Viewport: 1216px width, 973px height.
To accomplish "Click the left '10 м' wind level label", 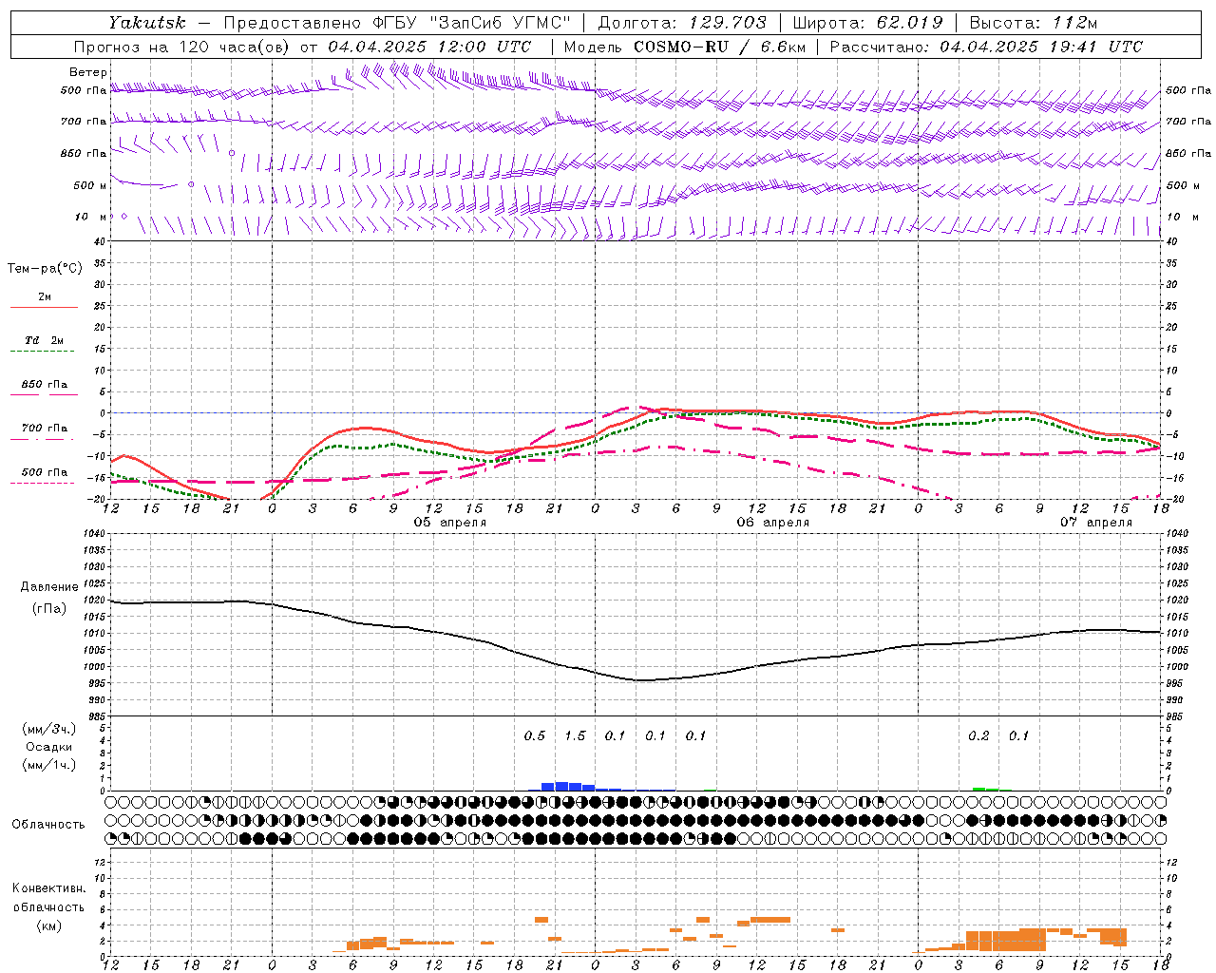I will 91,217.
